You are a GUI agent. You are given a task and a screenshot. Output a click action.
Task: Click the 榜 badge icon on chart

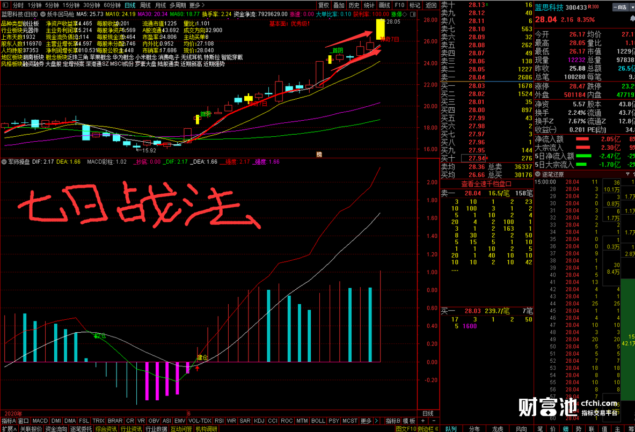[319, 154]
